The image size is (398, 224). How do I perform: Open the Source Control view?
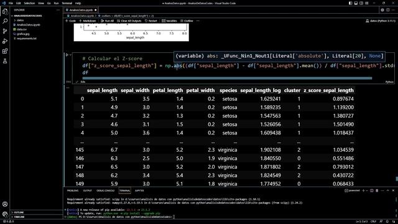click(x=5, y=31)
